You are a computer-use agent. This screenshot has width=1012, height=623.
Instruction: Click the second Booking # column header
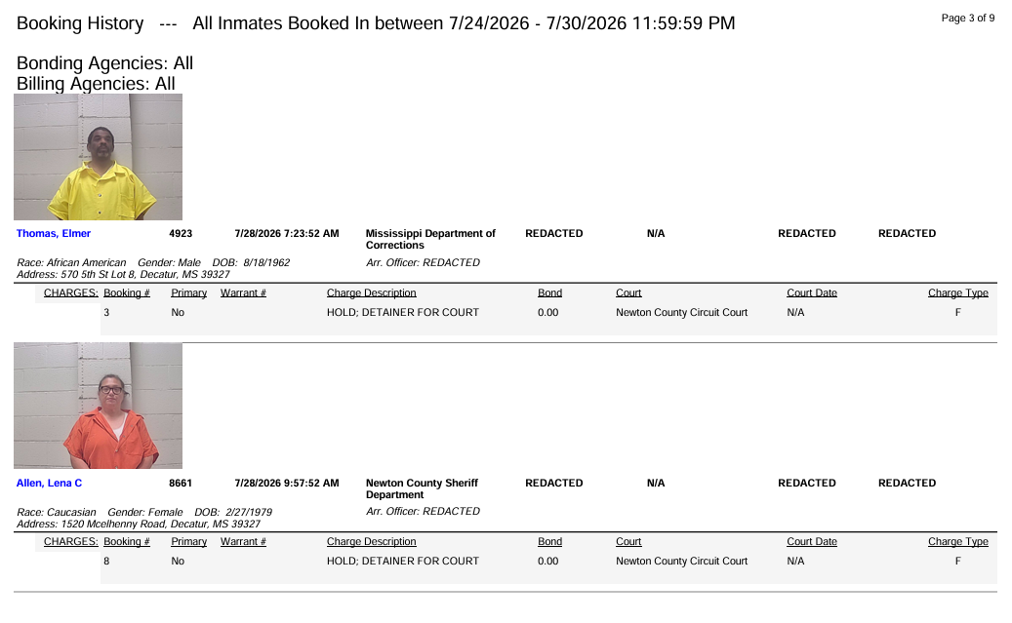(127, 542)
